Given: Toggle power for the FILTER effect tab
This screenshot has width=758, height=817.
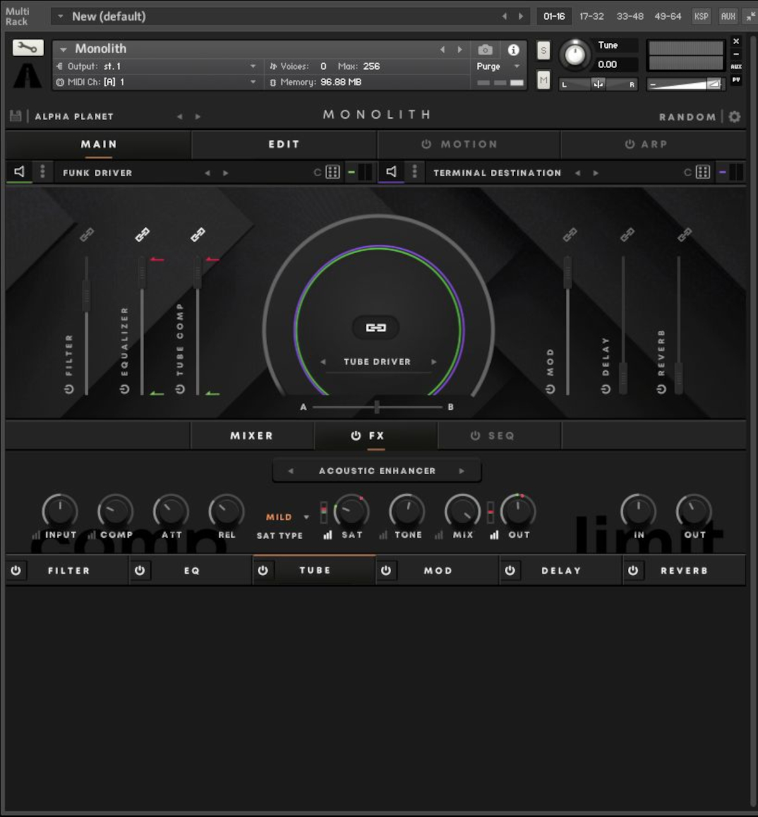Looking at the screenshot, I should (x=16, y=570).
